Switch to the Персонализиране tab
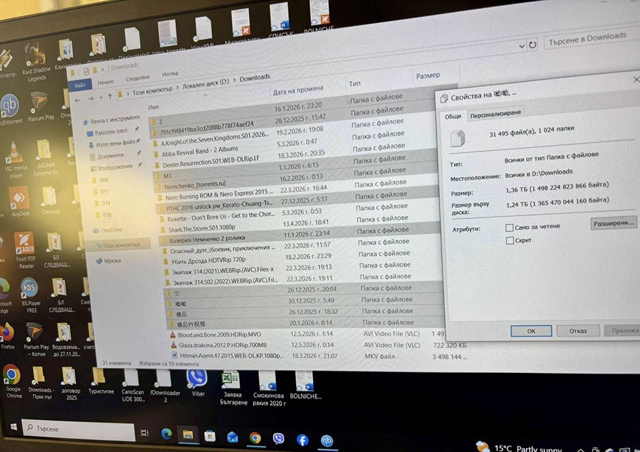The width and height of the screenshot is (640, 452). tap(495, 114)
